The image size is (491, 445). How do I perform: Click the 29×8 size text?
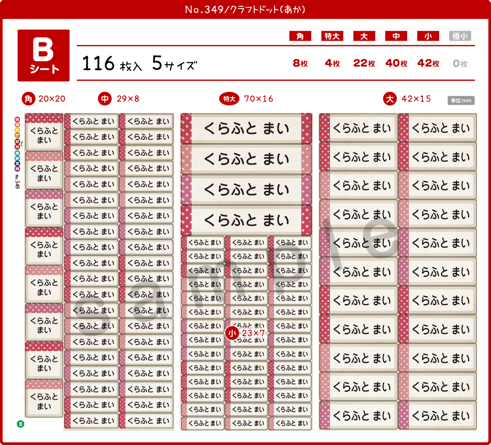click(128, 99)
